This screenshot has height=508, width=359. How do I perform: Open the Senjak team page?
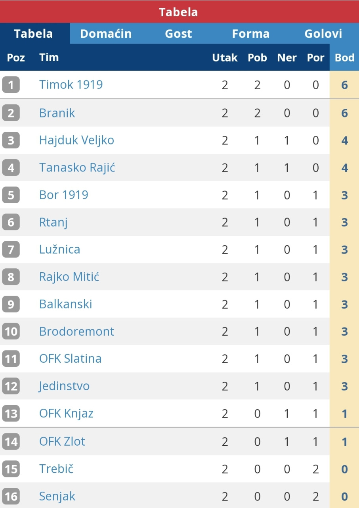pyautogui.click(x=57, y=496)
